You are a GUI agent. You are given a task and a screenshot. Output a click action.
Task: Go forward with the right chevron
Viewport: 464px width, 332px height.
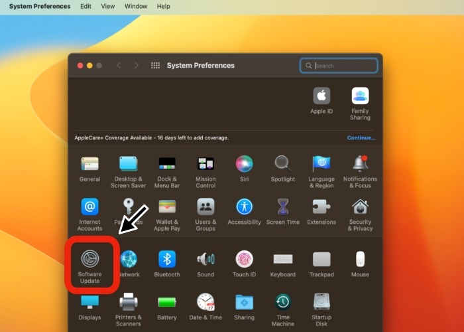[x=136, y=66]
